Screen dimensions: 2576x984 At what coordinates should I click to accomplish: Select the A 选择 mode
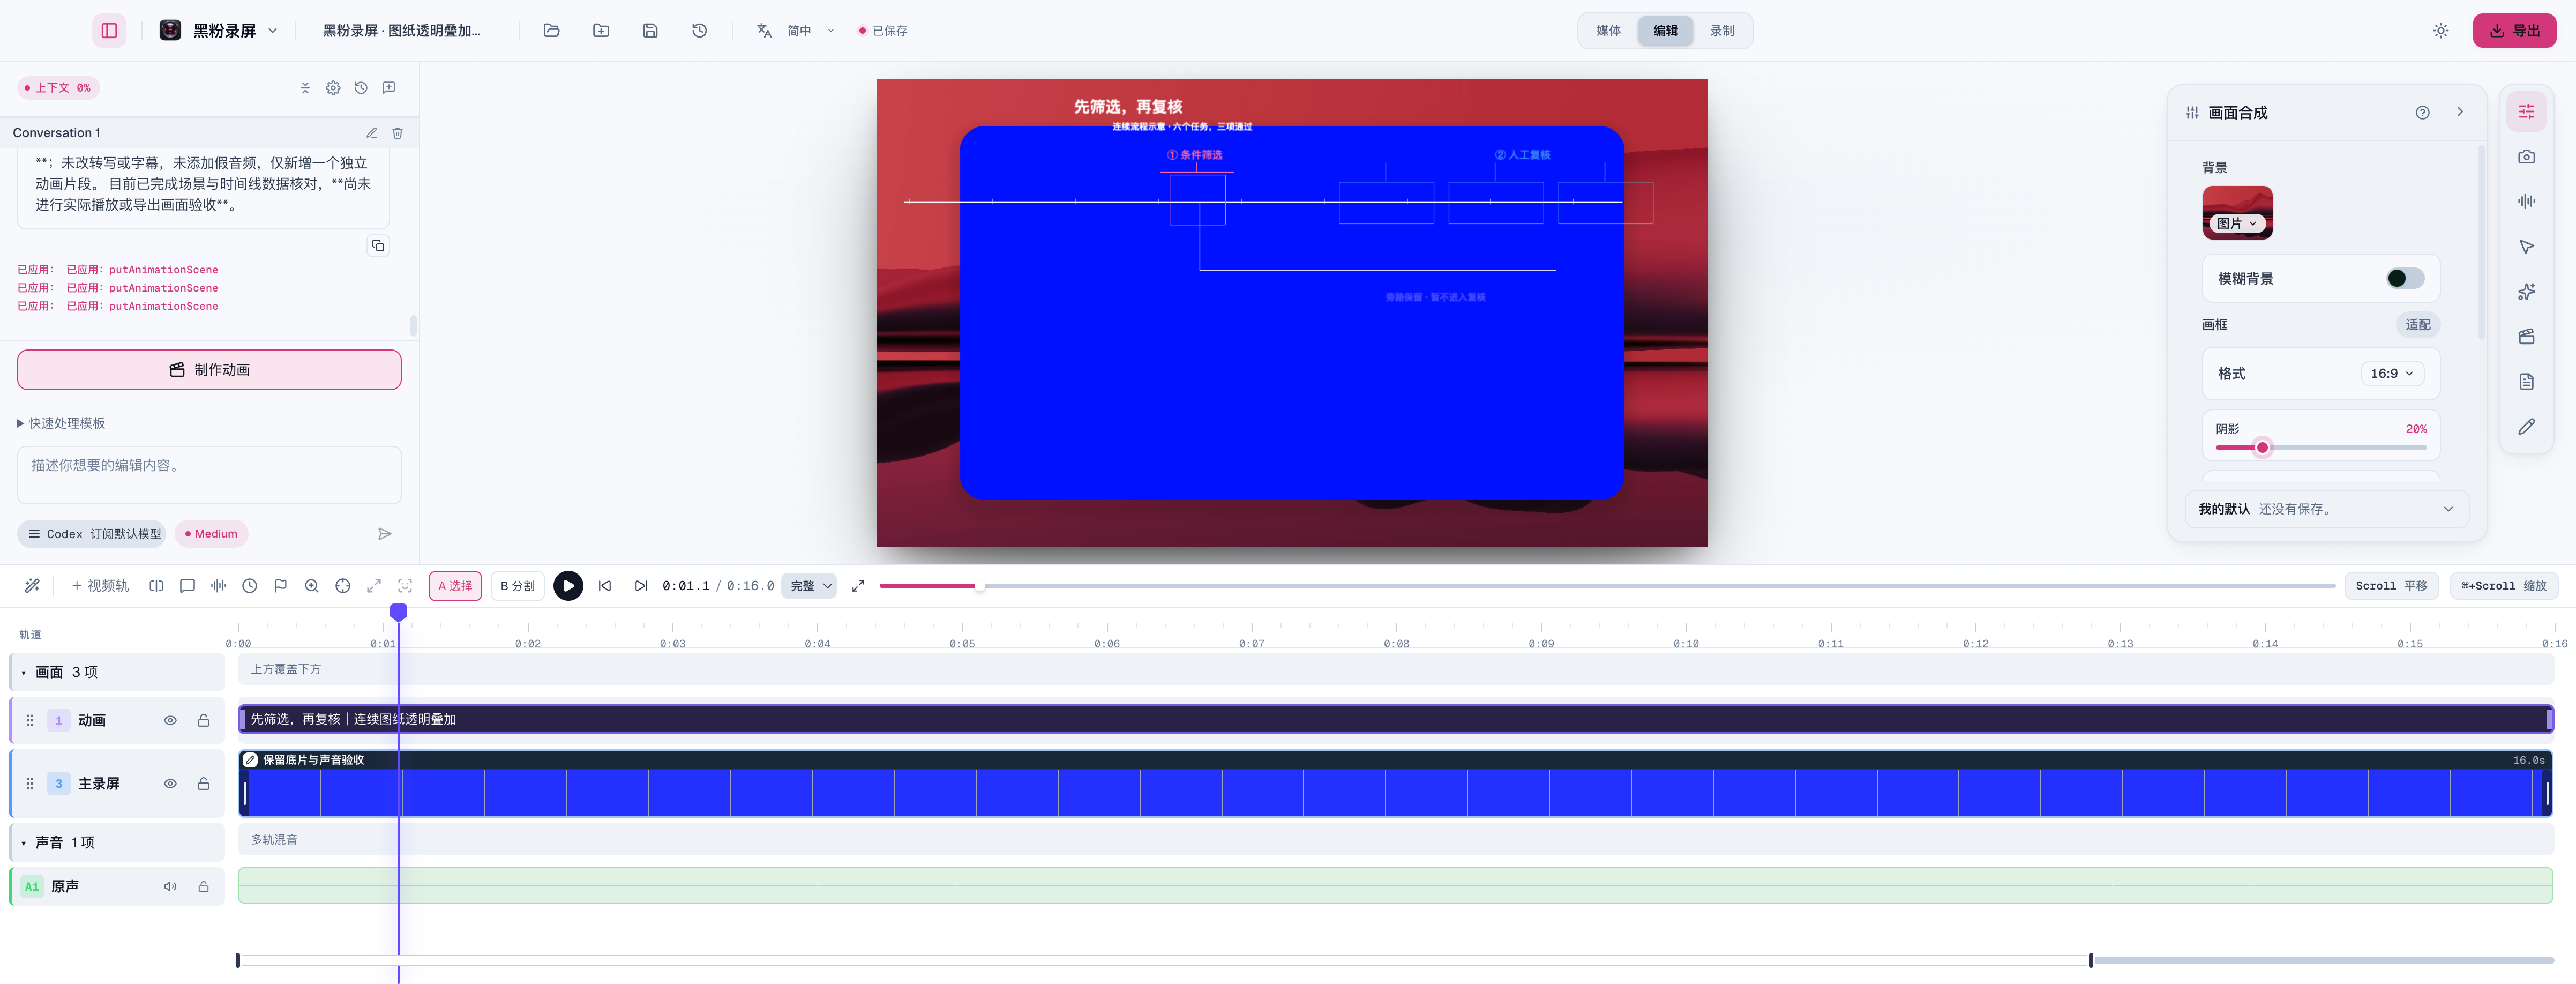click(455, 586)
